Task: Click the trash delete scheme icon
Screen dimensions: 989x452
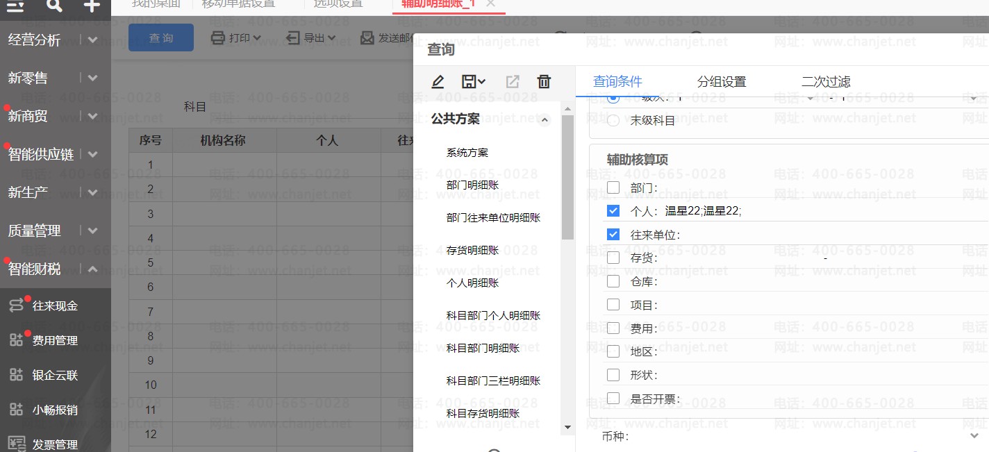Action: pos(544,82)
